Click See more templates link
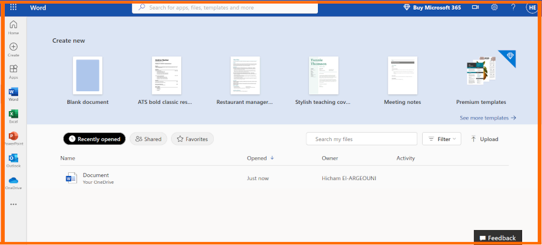 point(488,118)
